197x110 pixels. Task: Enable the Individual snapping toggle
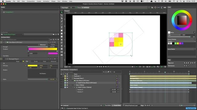tap(86, 8)
